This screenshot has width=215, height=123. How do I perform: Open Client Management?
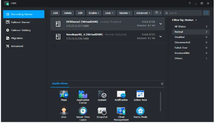point(121,114)
